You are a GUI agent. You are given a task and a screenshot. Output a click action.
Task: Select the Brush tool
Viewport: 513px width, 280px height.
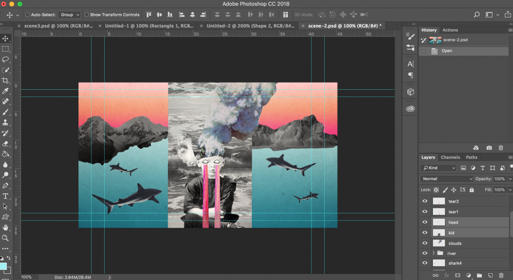(x=5, y=112)
